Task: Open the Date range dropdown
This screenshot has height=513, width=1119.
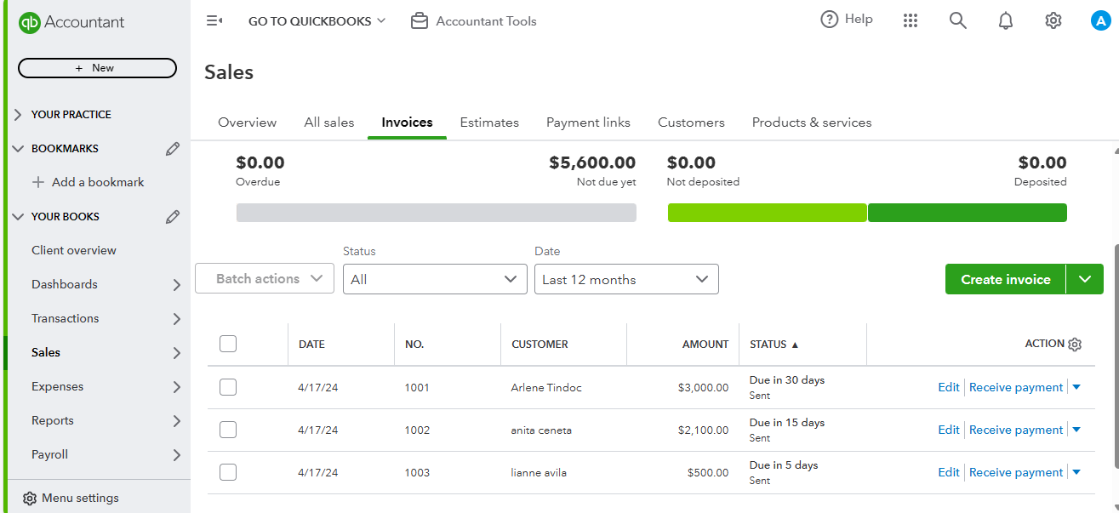Action: click(626, 279)
